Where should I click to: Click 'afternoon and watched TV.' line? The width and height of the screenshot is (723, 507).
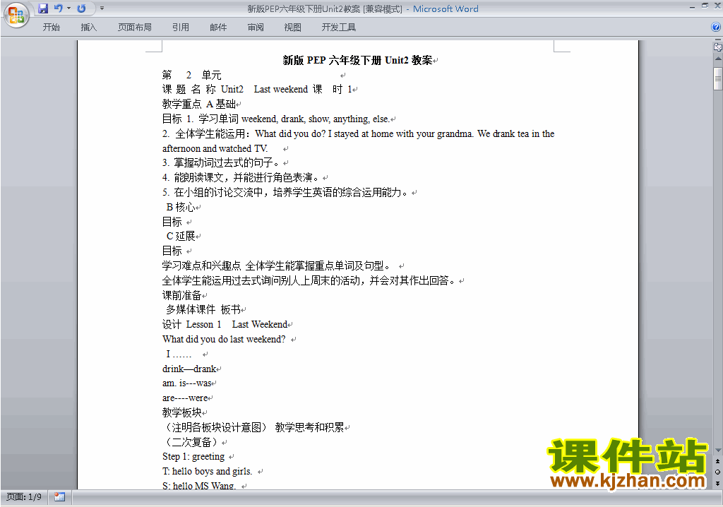pos(215,148)
